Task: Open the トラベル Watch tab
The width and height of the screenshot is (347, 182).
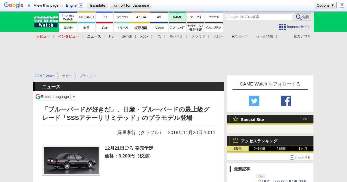Action: tap(123, 27)
